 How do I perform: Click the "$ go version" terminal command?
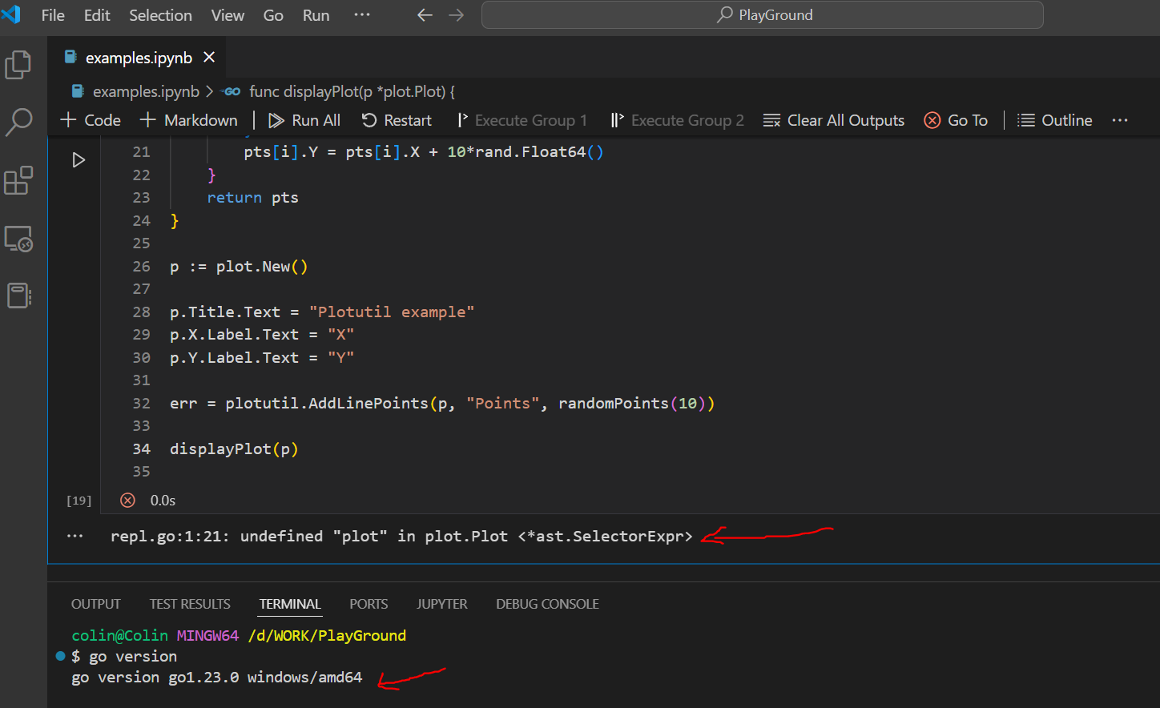pos(124,657)
